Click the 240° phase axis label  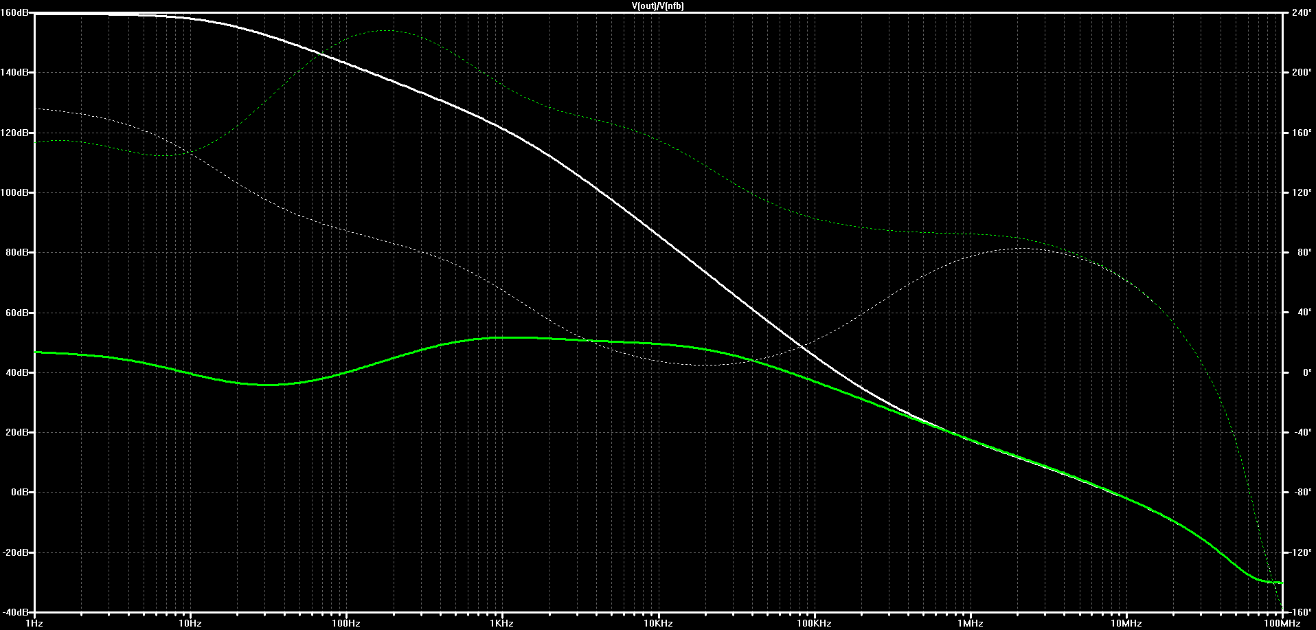pos(1302,12)
